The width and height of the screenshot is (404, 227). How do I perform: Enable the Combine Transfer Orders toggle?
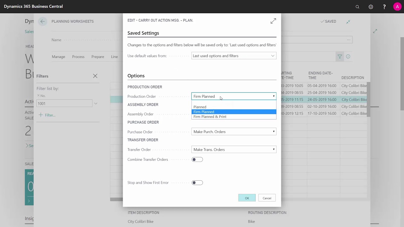click(197, 160)
